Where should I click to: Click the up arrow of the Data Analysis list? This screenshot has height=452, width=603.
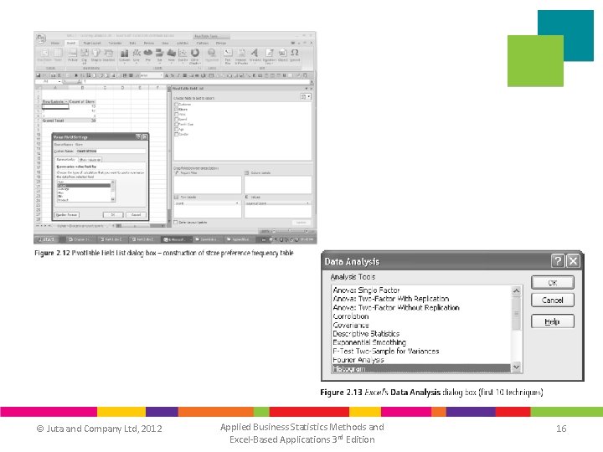coord(516,291)
